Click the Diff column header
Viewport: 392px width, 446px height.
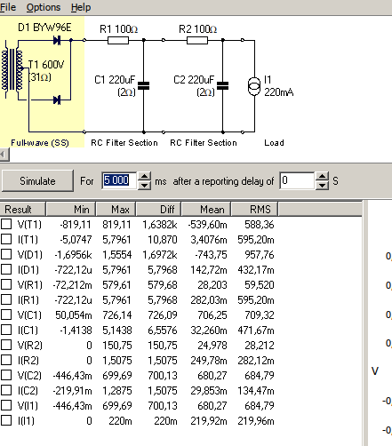[x=158, y=210]
